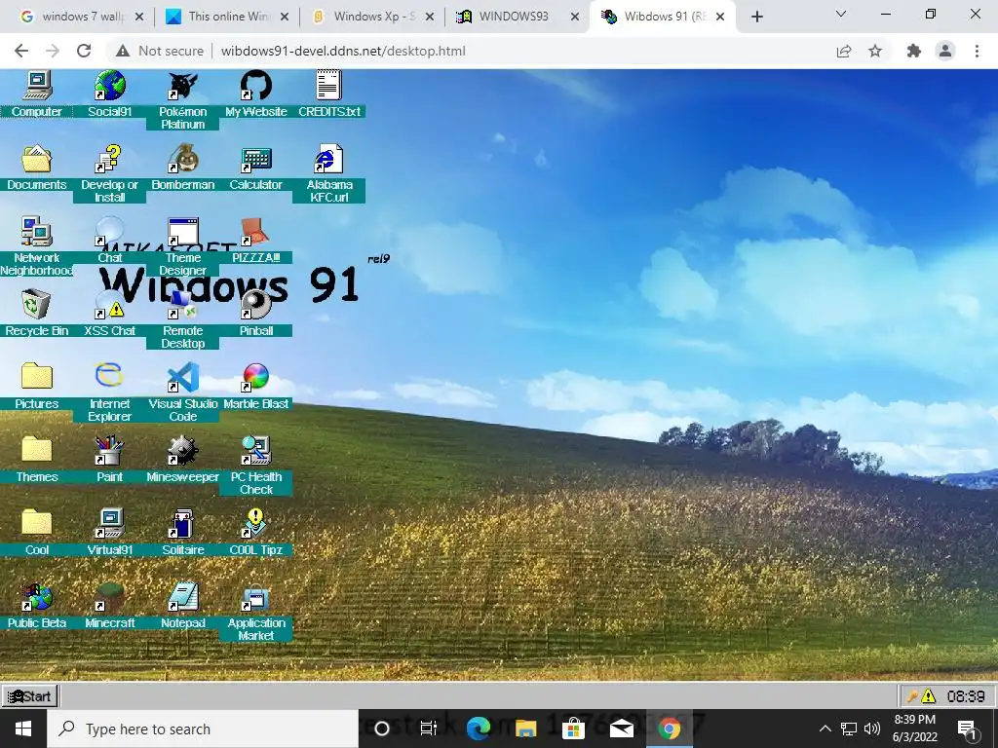The image size is (998, 748).
Task: Open the Microsoft Store taskbar icon
Action: click(573, 729)
